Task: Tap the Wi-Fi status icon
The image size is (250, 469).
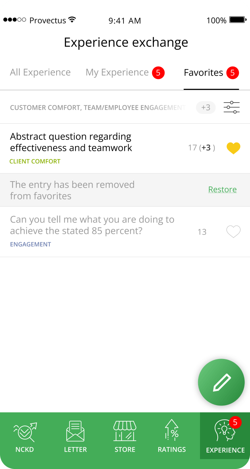Action: click(x=72, y=20)
